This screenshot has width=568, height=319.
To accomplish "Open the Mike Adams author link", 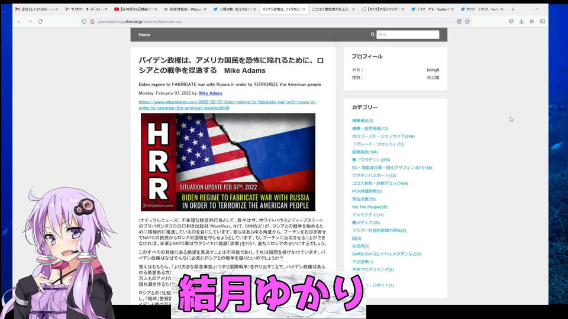I will point(211,93).
